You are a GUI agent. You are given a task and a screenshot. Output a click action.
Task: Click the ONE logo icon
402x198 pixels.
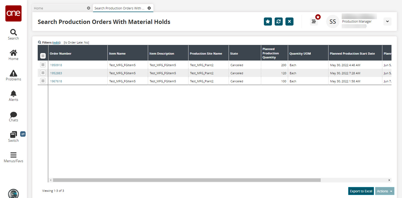[x=13, y=13]
